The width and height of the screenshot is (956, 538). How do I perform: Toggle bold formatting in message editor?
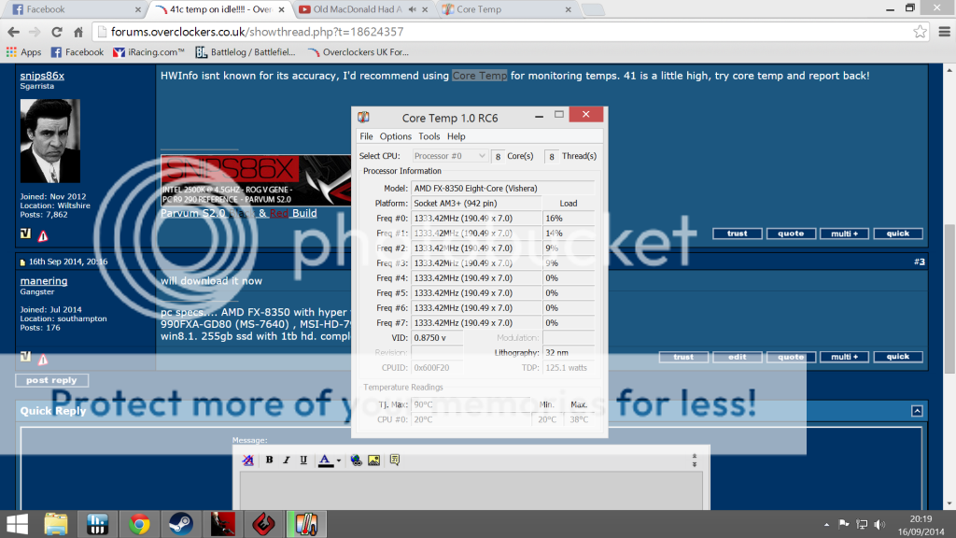(x=269, y=460)
